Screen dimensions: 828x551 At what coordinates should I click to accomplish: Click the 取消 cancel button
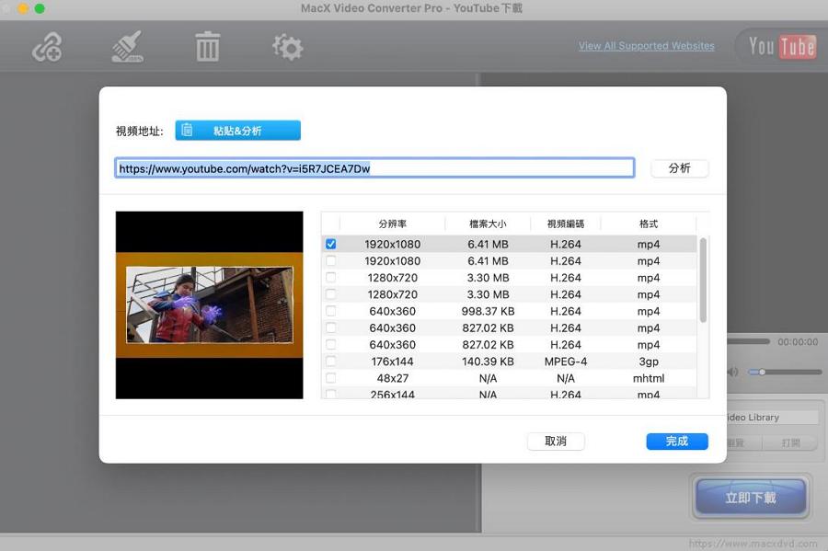pos(556,442)
